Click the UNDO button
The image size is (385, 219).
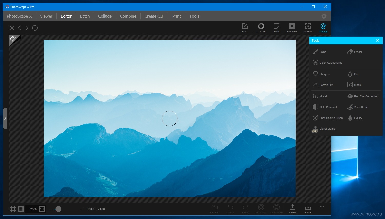230,209
